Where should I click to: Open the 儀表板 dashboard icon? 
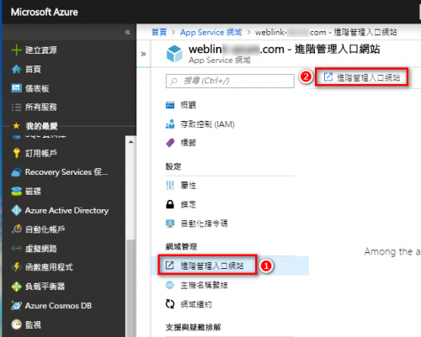pos(16,88)
